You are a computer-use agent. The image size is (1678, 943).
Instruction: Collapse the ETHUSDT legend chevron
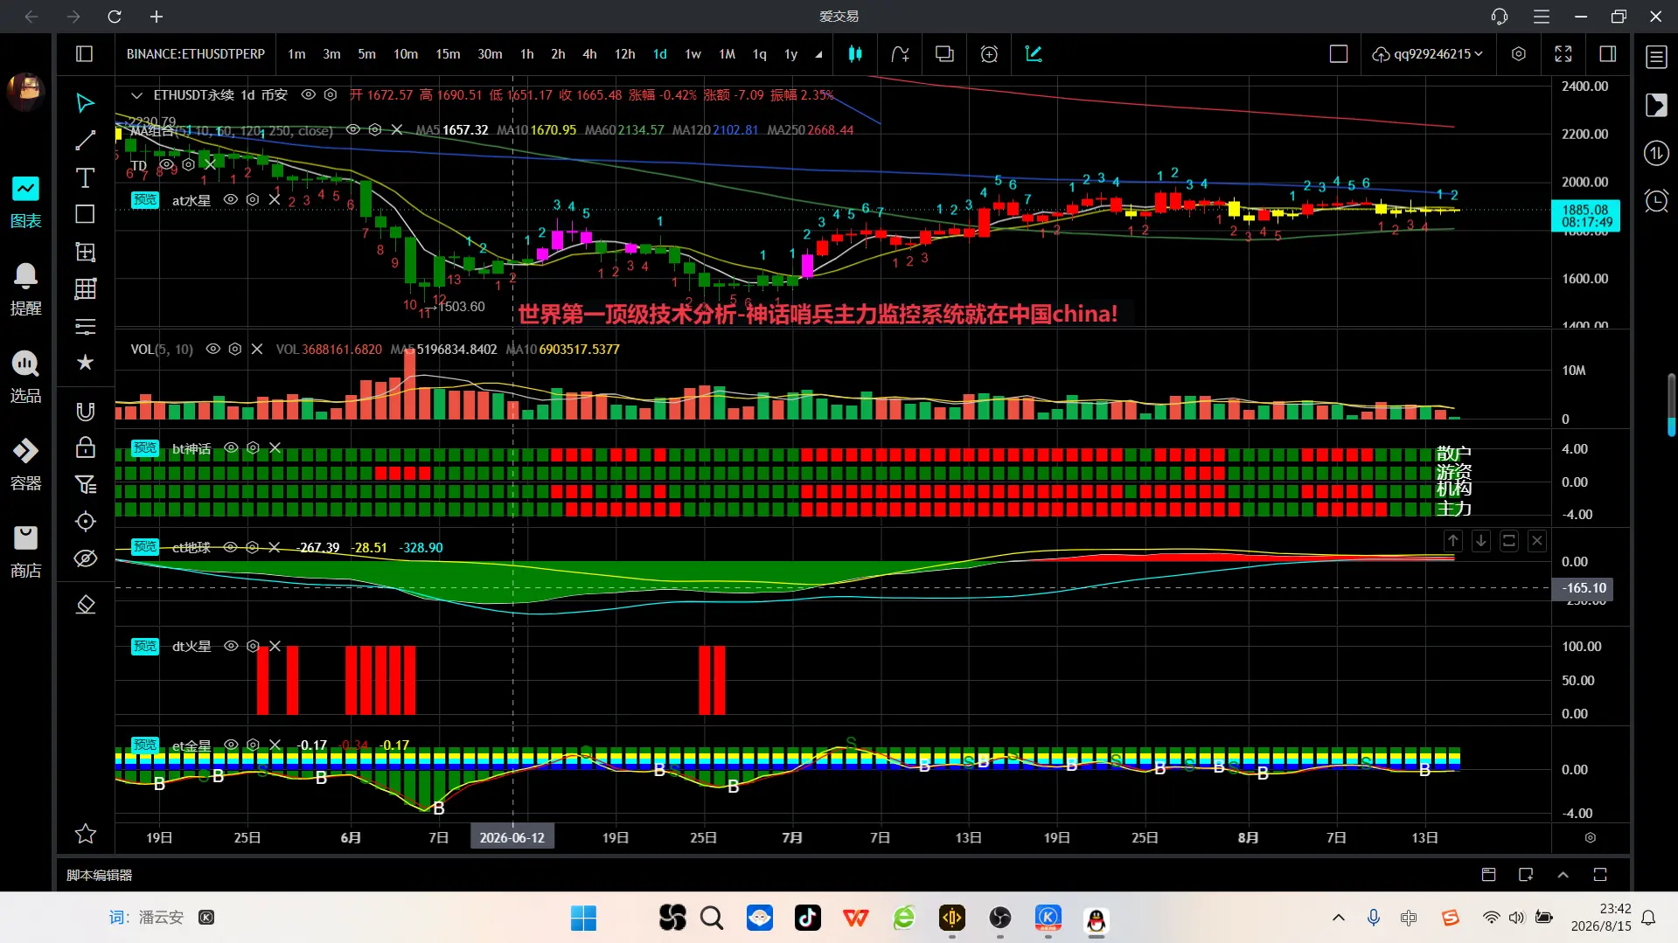(136, 94)
